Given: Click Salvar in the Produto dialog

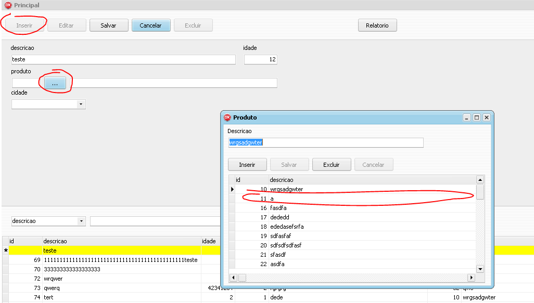Looking at the screenshot, I should [289, 164].
